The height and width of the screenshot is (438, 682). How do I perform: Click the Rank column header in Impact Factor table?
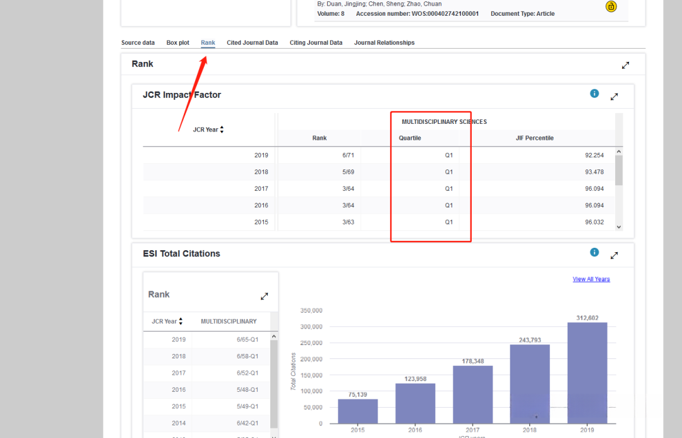point(320,138)
